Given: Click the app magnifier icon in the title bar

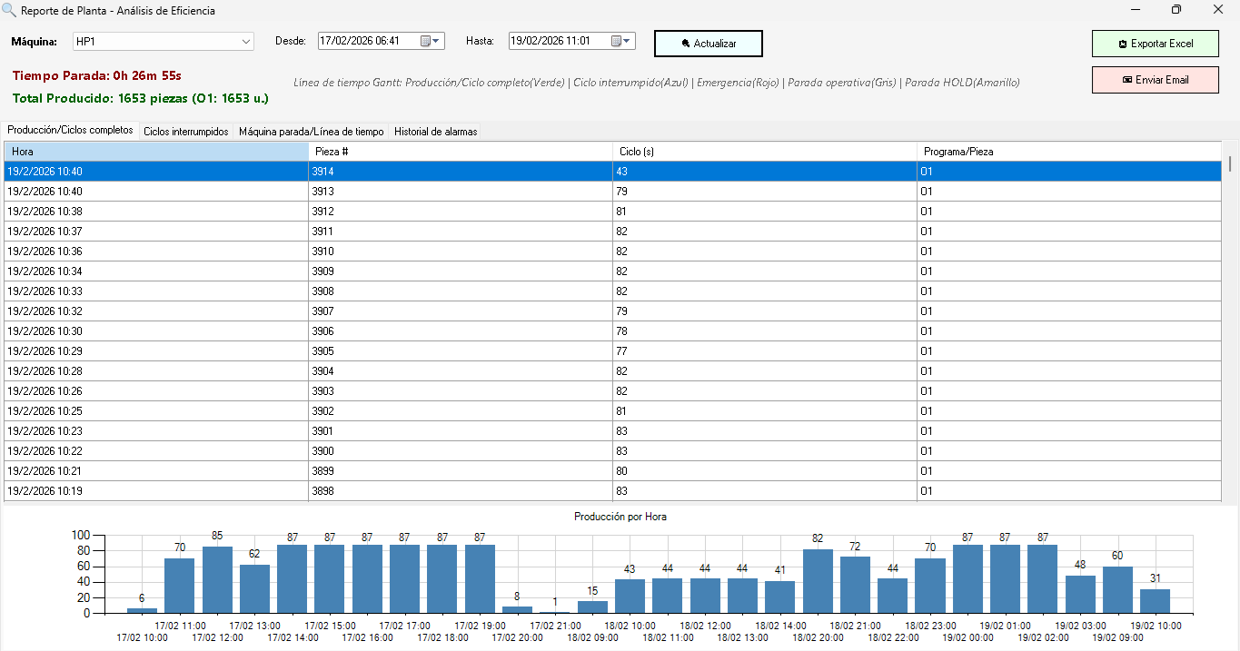Looking at the screenshot, I should tap(9, 11).
